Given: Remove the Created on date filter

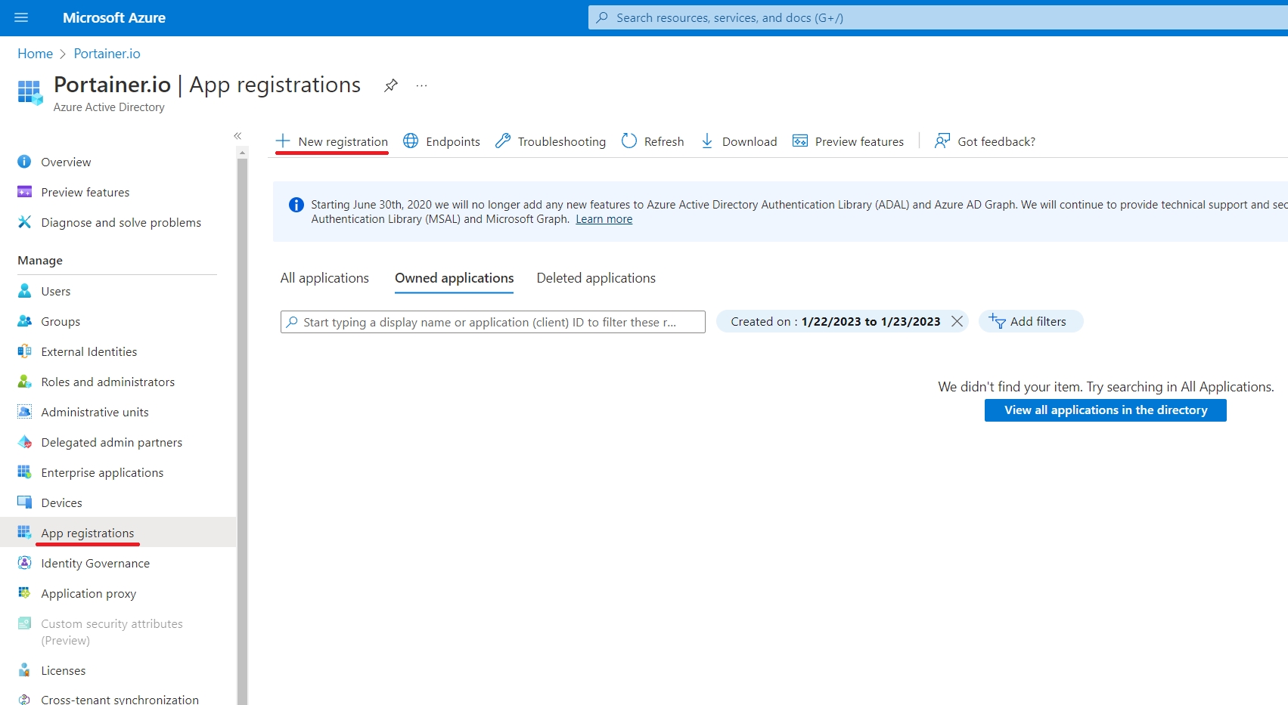Looking at the screenshot, I should (x=957, y=321).
